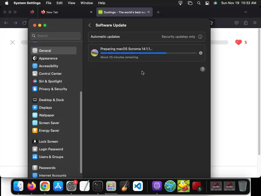Go forward in Firefox
The width and height of the screenshot is (261, 196).
15,23
